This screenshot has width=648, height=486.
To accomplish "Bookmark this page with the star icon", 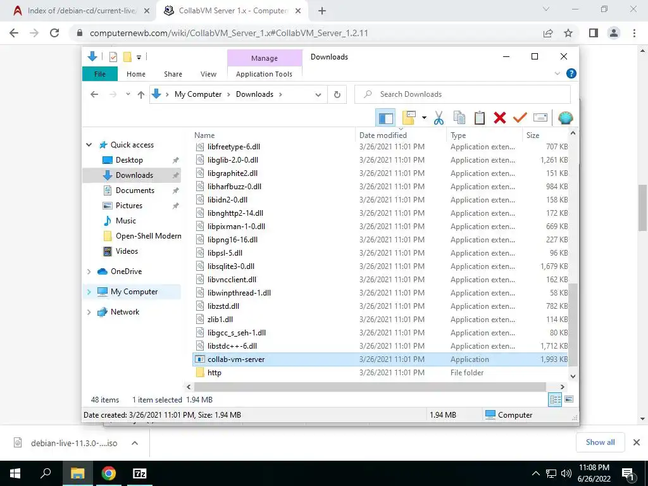I will pos(568,33).
